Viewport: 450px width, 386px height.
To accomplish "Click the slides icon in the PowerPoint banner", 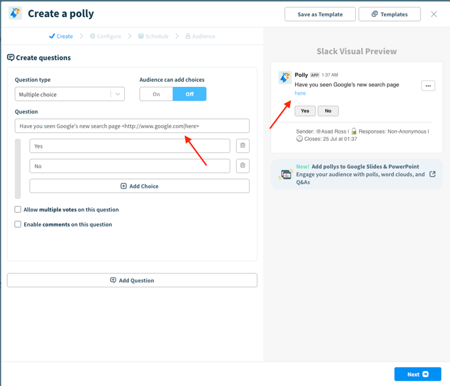I will point(286,174).
